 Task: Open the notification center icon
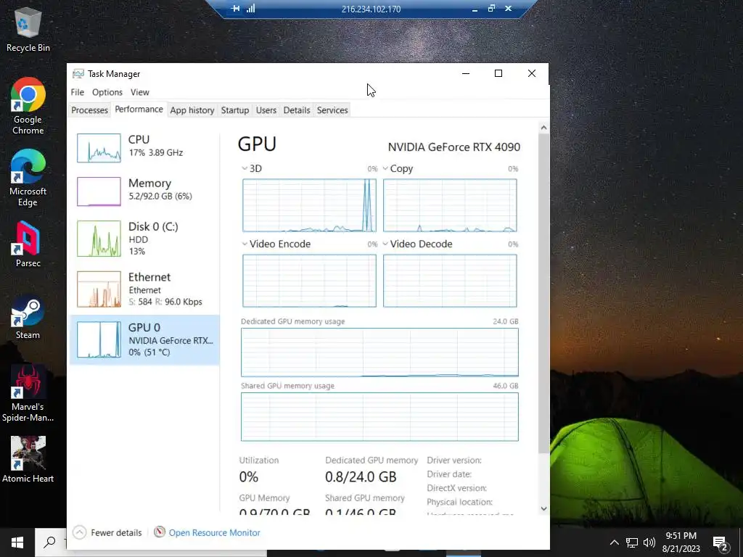click(721, 542)
